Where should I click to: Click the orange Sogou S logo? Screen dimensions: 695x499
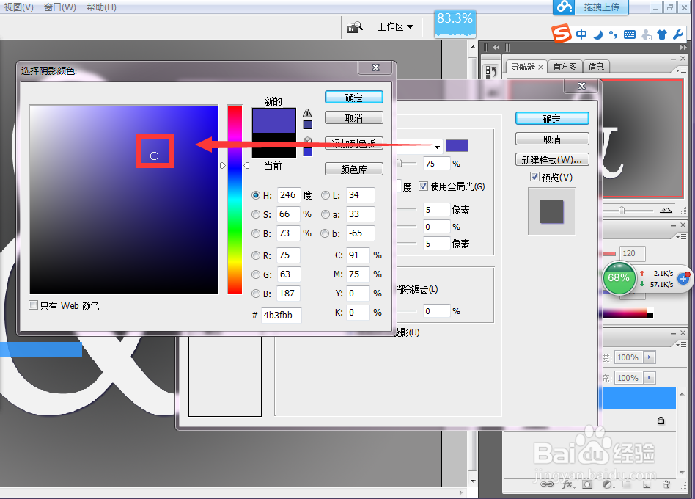(x=562, y=34)
